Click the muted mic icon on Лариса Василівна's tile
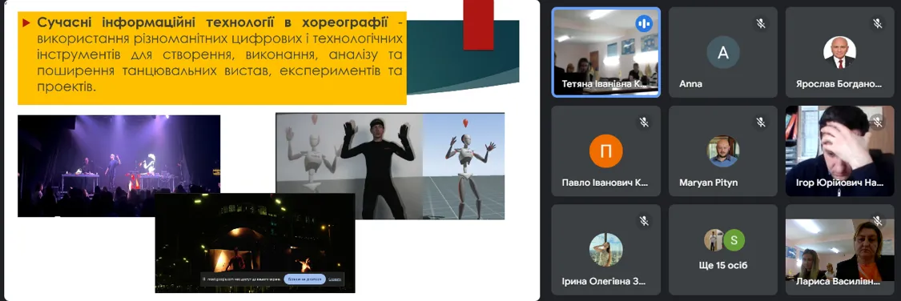The height and width of the screenshot is (301, 901). pyautogui.click(x=878, y=221)
